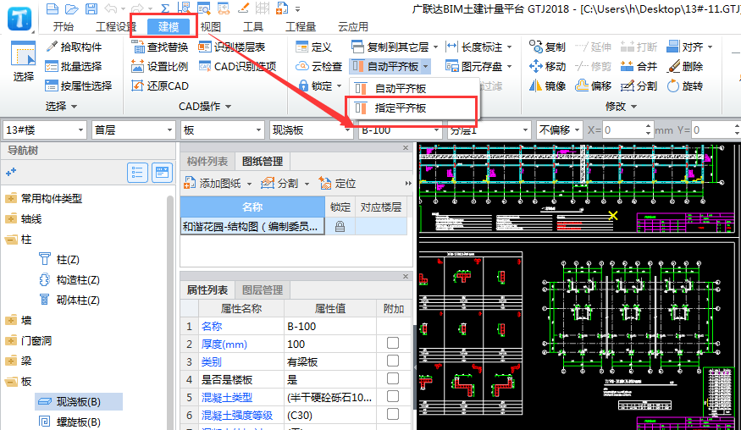Select the 选择 tool large icon
This screenshot has height=430, width=741.
click(x=23, y=62)
